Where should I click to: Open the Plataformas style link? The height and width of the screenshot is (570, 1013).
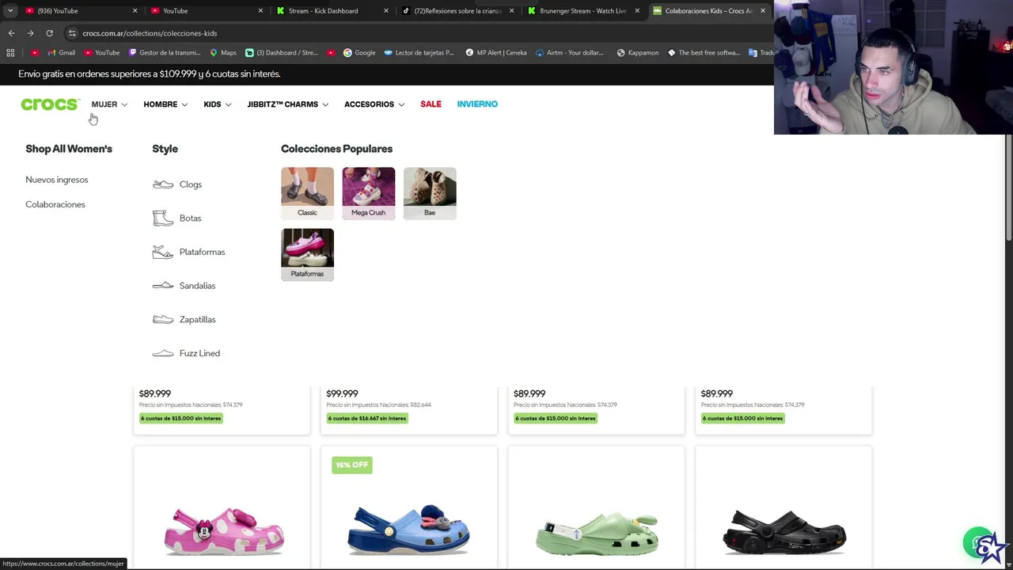(x=188, y=252)
